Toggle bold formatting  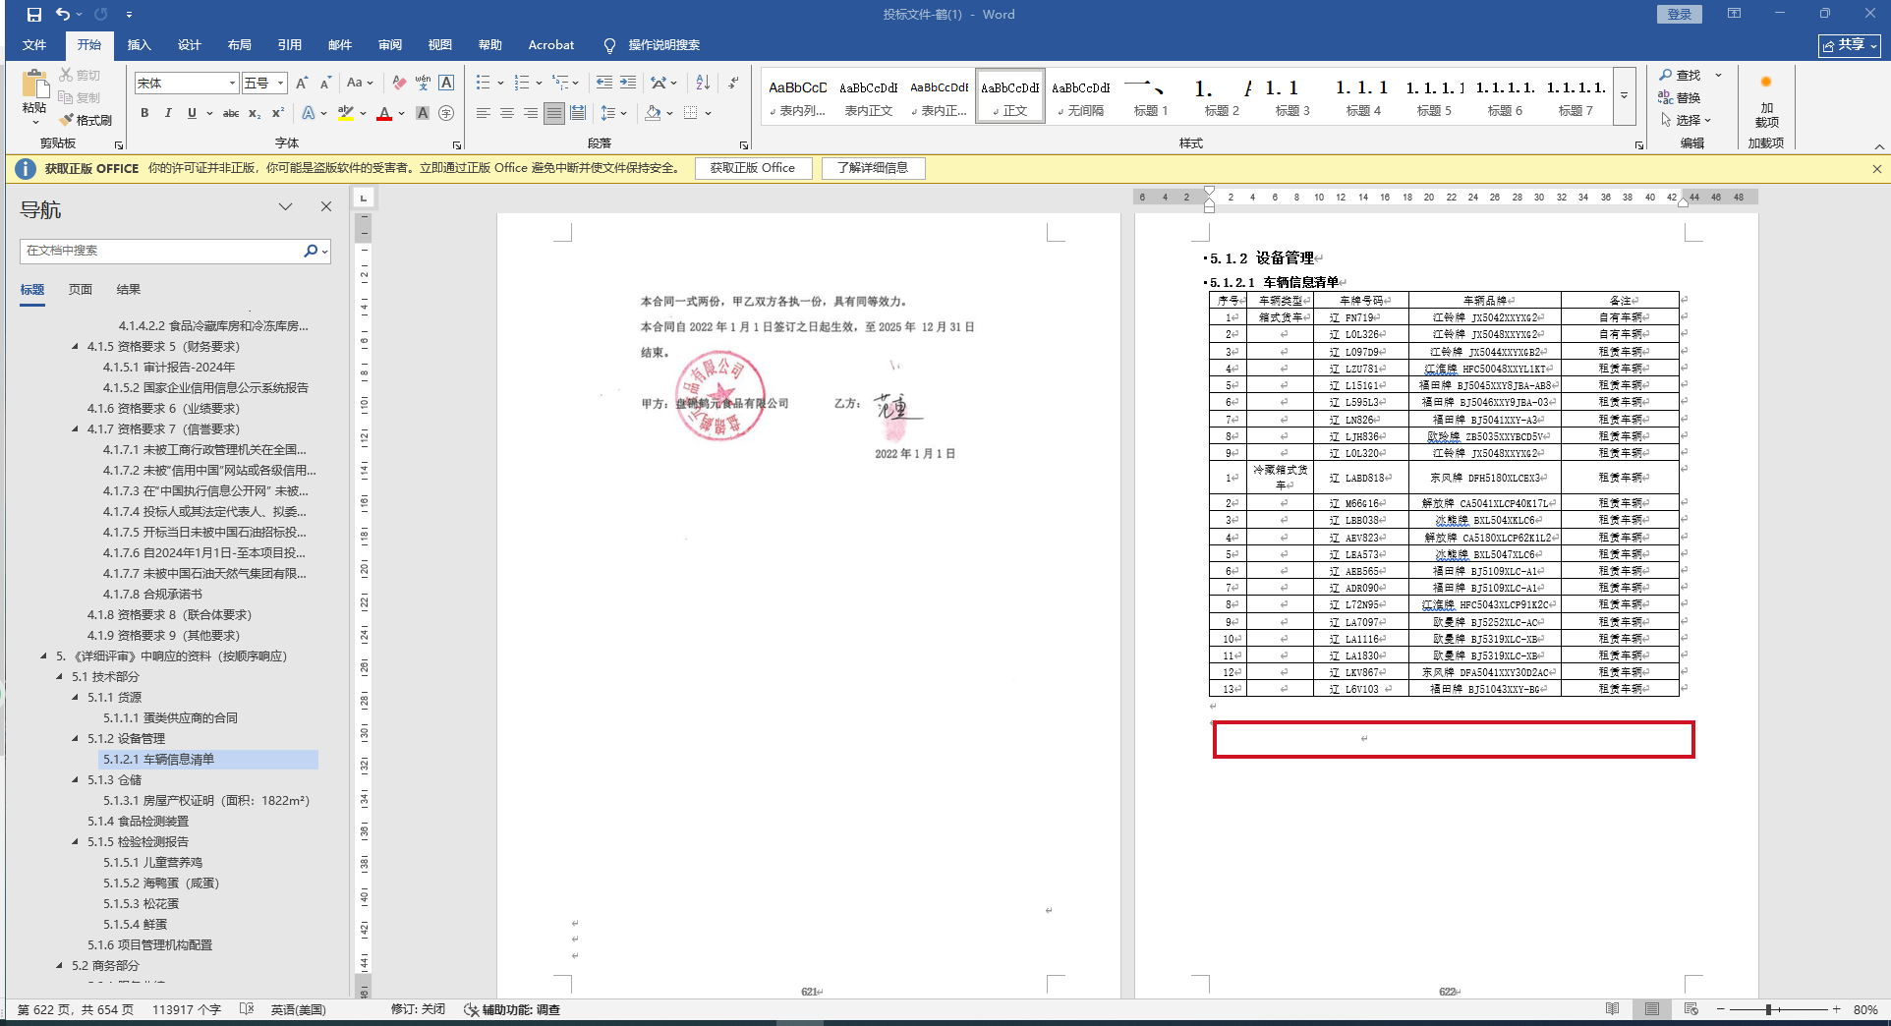point(144,113)
